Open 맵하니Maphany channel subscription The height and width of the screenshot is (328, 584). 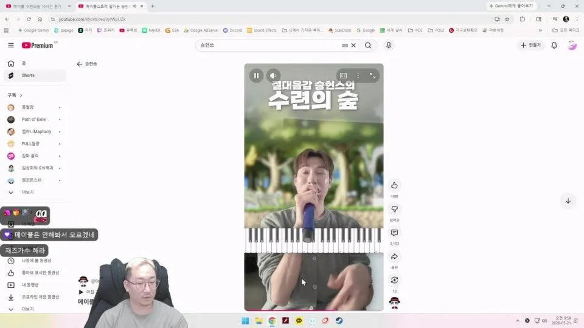point(35,132)
